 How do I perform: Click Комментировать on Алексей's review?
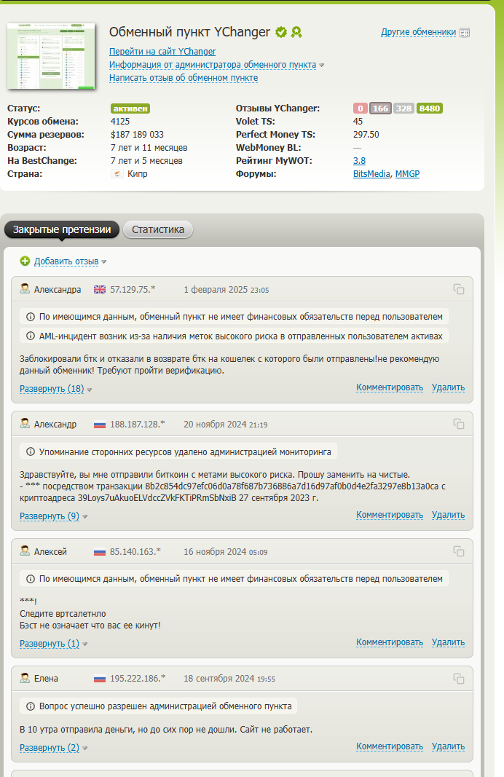pos(390,642)
